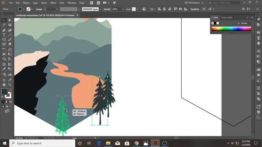This screenshot has height=147, width=262.
Task: Select the Perspective Grid tool
Action: pyautogui.click(x=10, y=59)
